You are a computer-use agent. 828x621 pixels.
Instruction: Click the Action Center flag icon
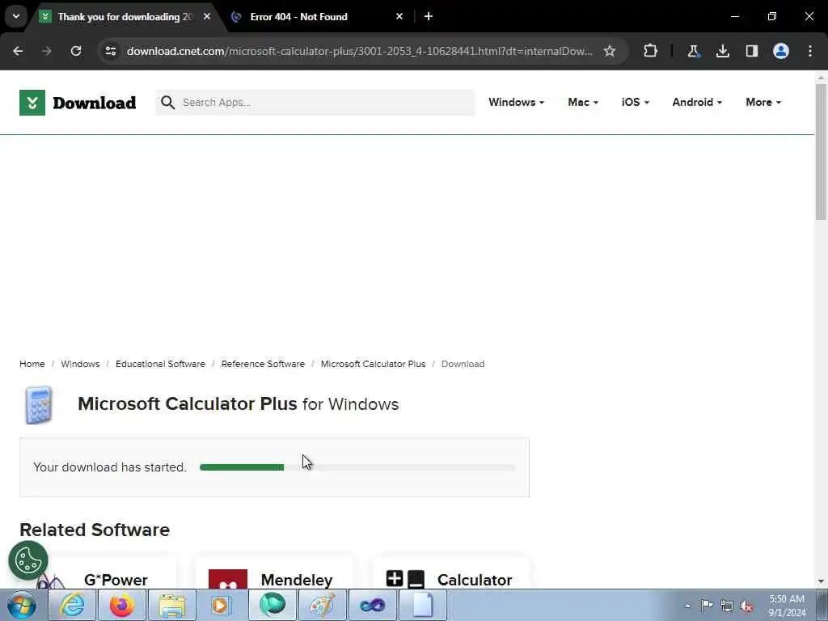point(707,606)
